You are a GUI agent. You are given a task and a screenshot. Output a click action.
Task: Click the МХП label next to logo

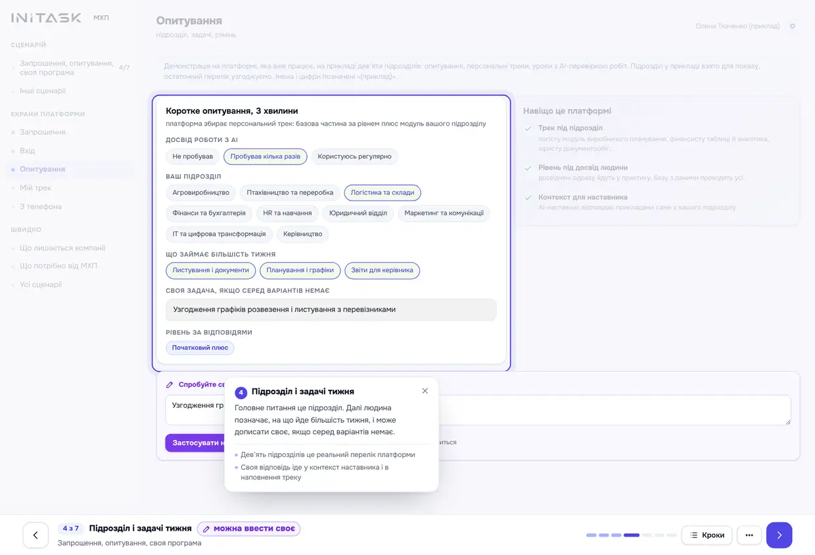tap(101, 18)
